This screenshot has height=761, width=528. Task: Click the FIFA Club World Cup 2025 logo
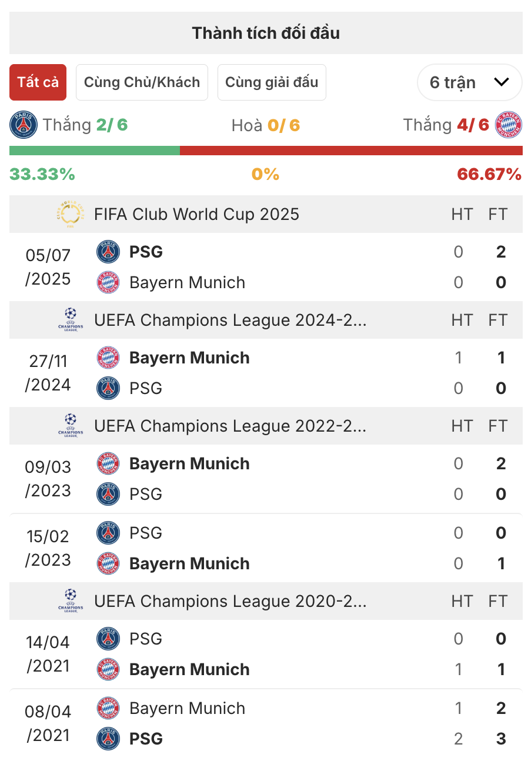[x=71, y=214]
